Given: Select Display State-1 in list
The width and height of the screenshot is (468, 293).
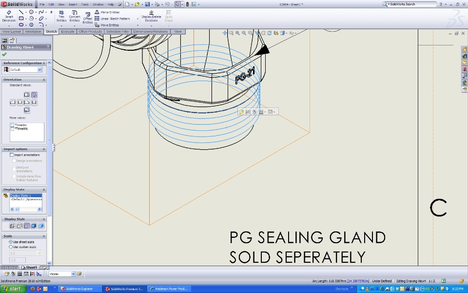Looking at the screenshot, I should [x=26, y=195].
